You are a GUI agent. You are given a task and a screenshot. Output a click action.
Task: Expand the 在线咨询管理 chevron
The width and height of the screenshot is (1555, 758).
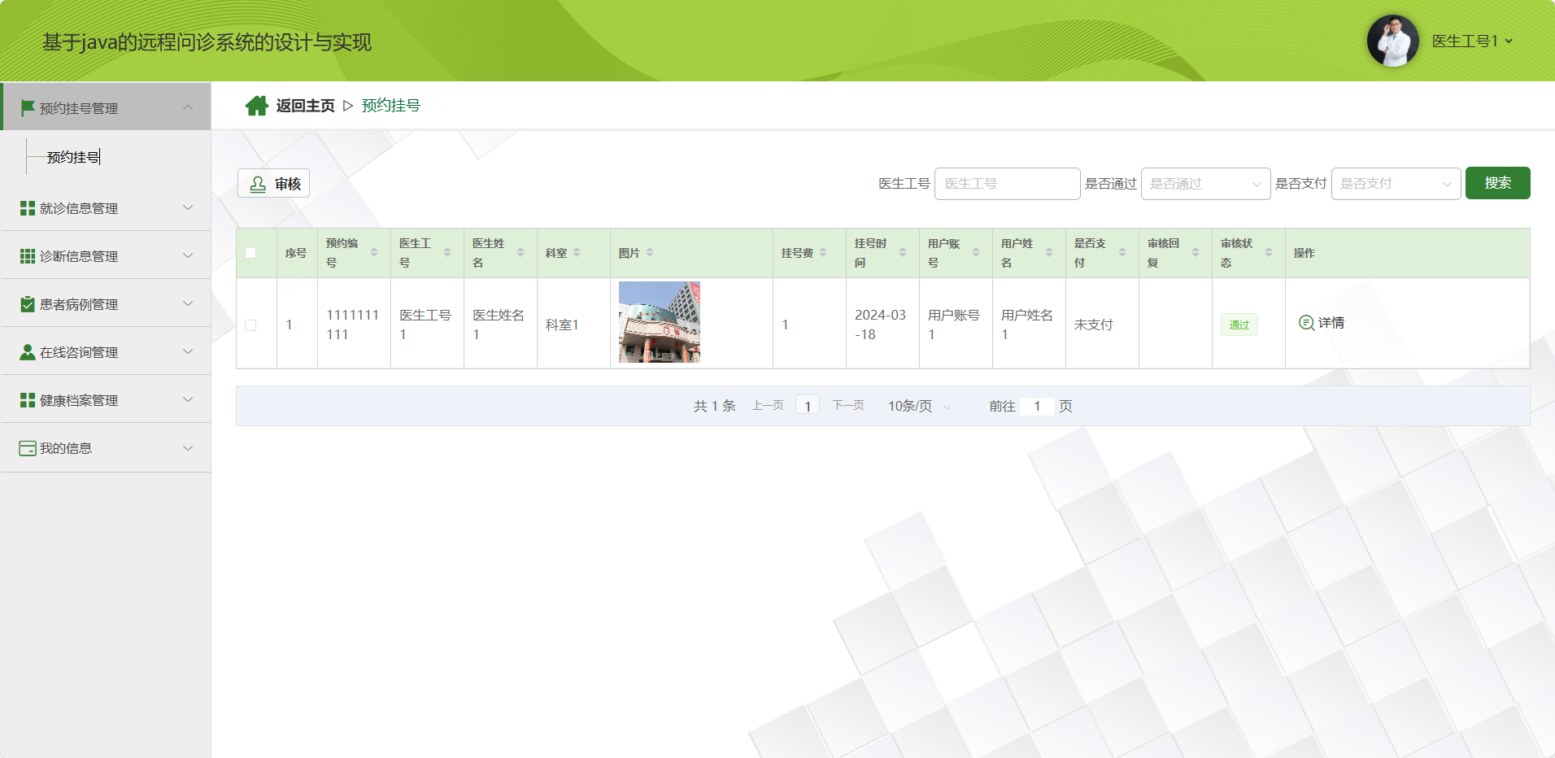(188, 352)
